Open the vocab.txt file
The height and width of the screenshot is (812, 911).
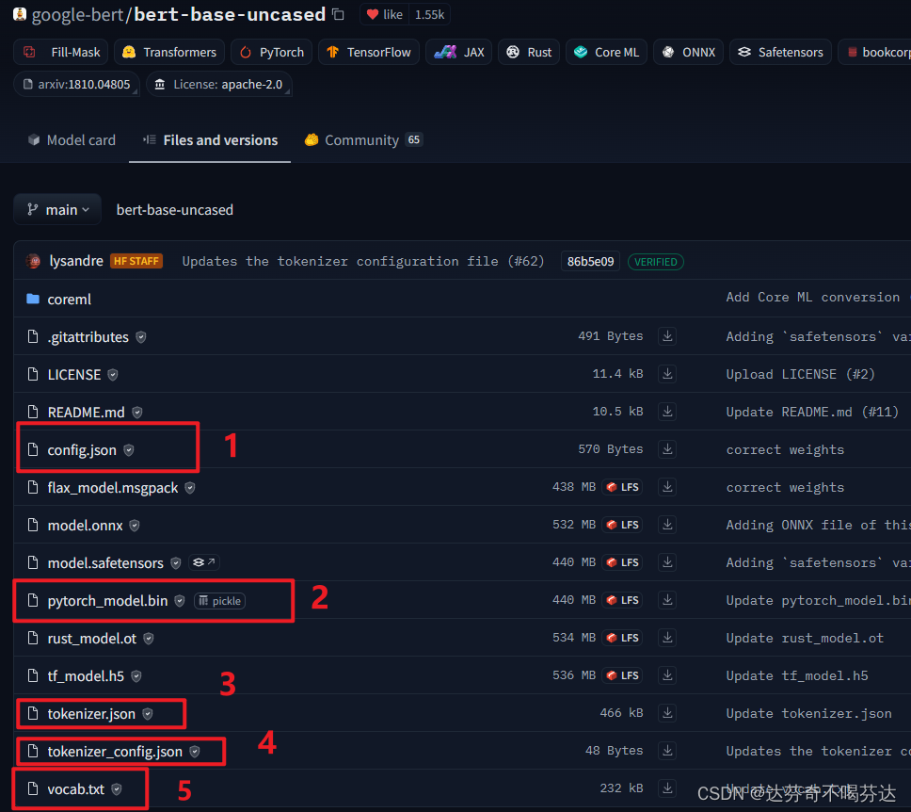pyautogui.click(x=75, y=788)
